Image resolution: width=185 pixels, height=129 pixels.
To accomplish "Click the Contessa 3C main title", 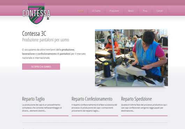I will pos(34,33).
